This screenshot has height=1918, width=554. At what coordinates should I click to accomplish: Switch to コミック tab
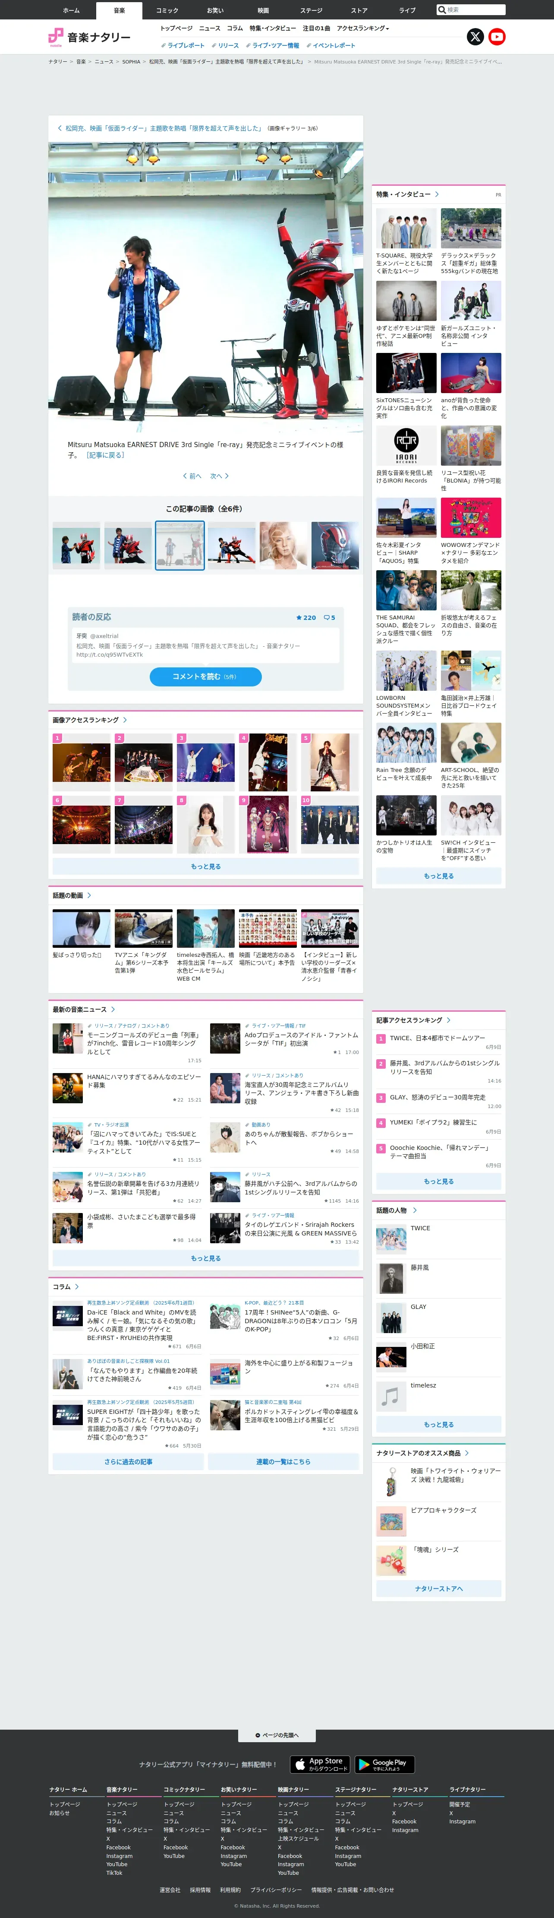pyautogui.click(x=167, y=10)
